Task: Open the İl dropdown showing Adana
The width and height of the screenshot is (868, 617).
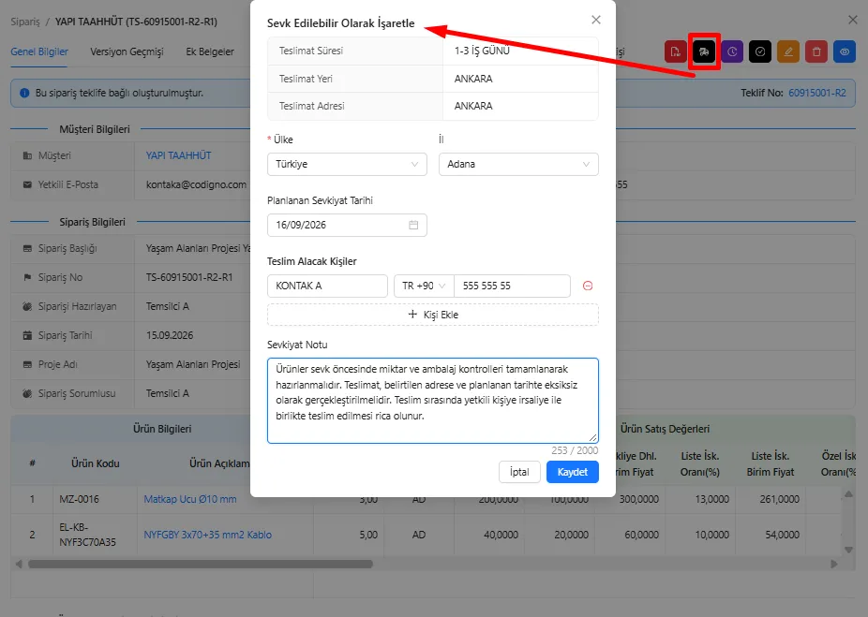Action: click(518, 164)
